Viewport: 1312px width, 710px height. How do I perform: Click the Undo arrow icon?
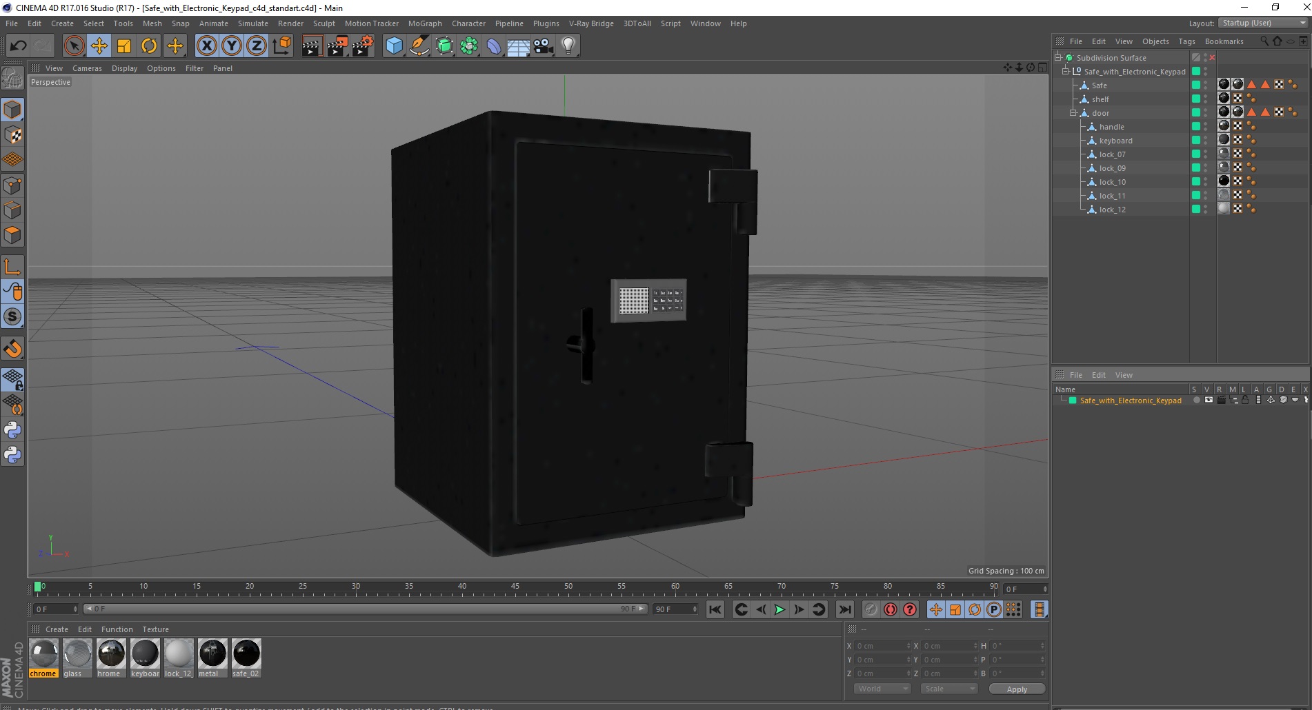18,46
